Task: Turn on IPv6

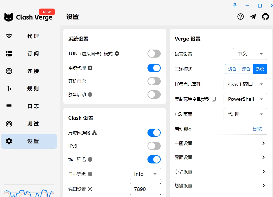Action: coord(154,146)
